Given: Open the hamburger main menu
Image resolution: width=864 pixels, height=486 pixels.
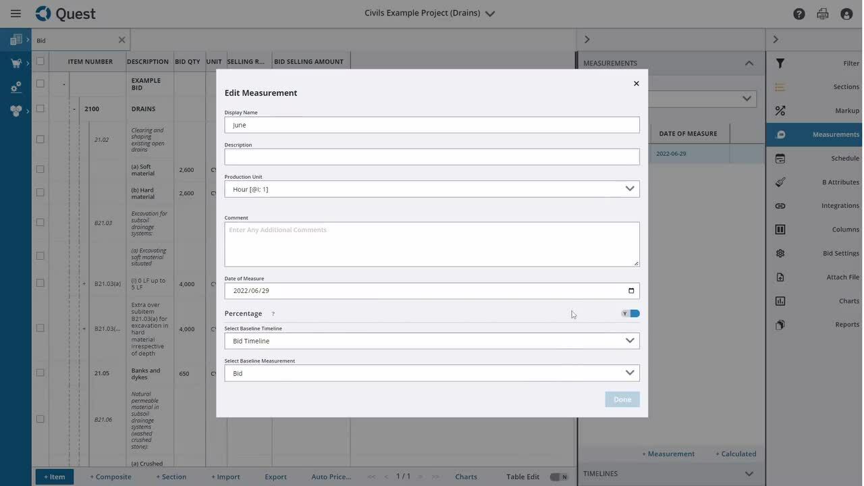Looking at the screenshot, I should (x=16, y=13).
